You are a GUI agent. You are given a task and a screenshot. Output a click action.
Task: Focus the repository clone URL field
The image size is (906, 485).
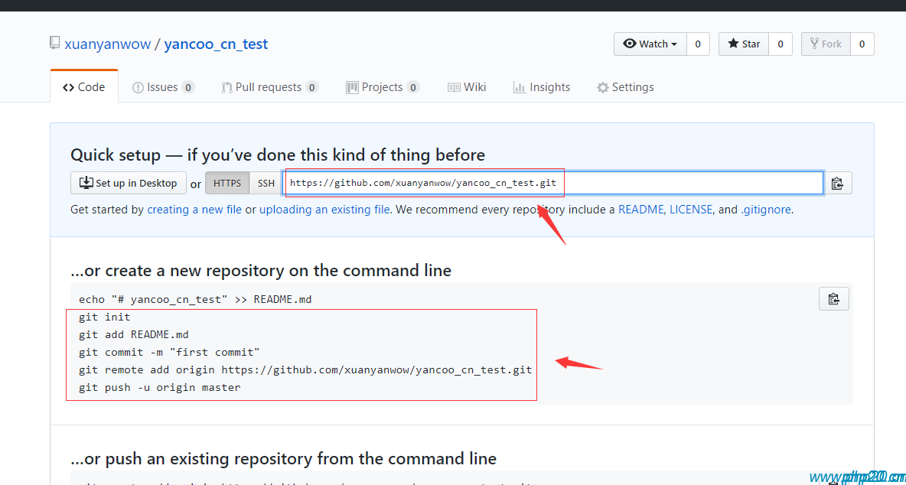(553, 183)
